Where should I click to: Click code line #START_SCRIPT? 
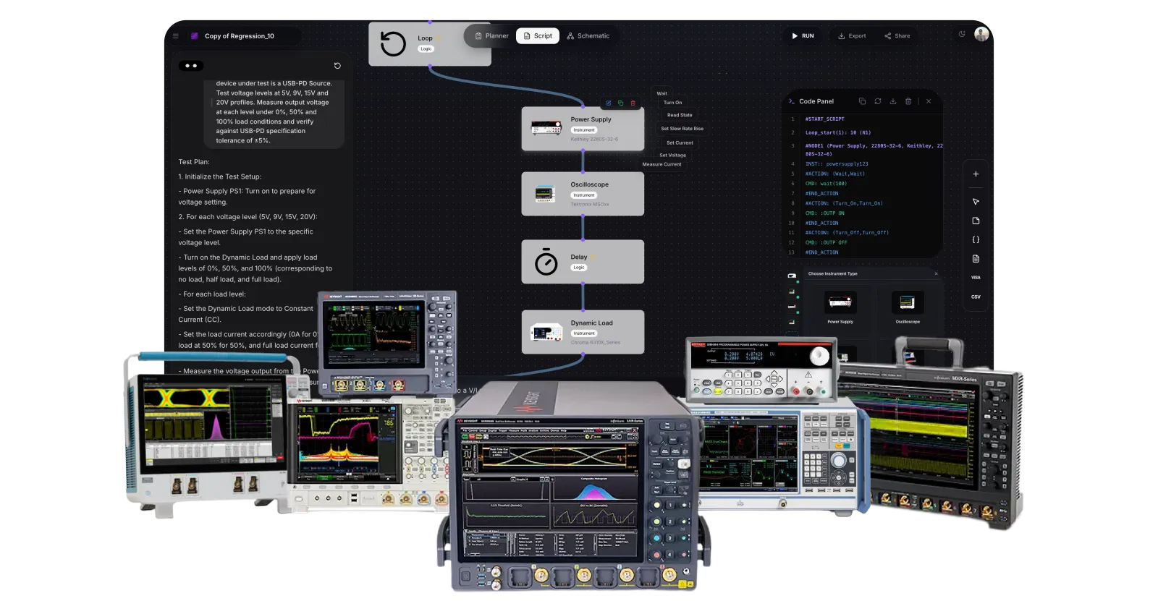[x=825, y=119]
